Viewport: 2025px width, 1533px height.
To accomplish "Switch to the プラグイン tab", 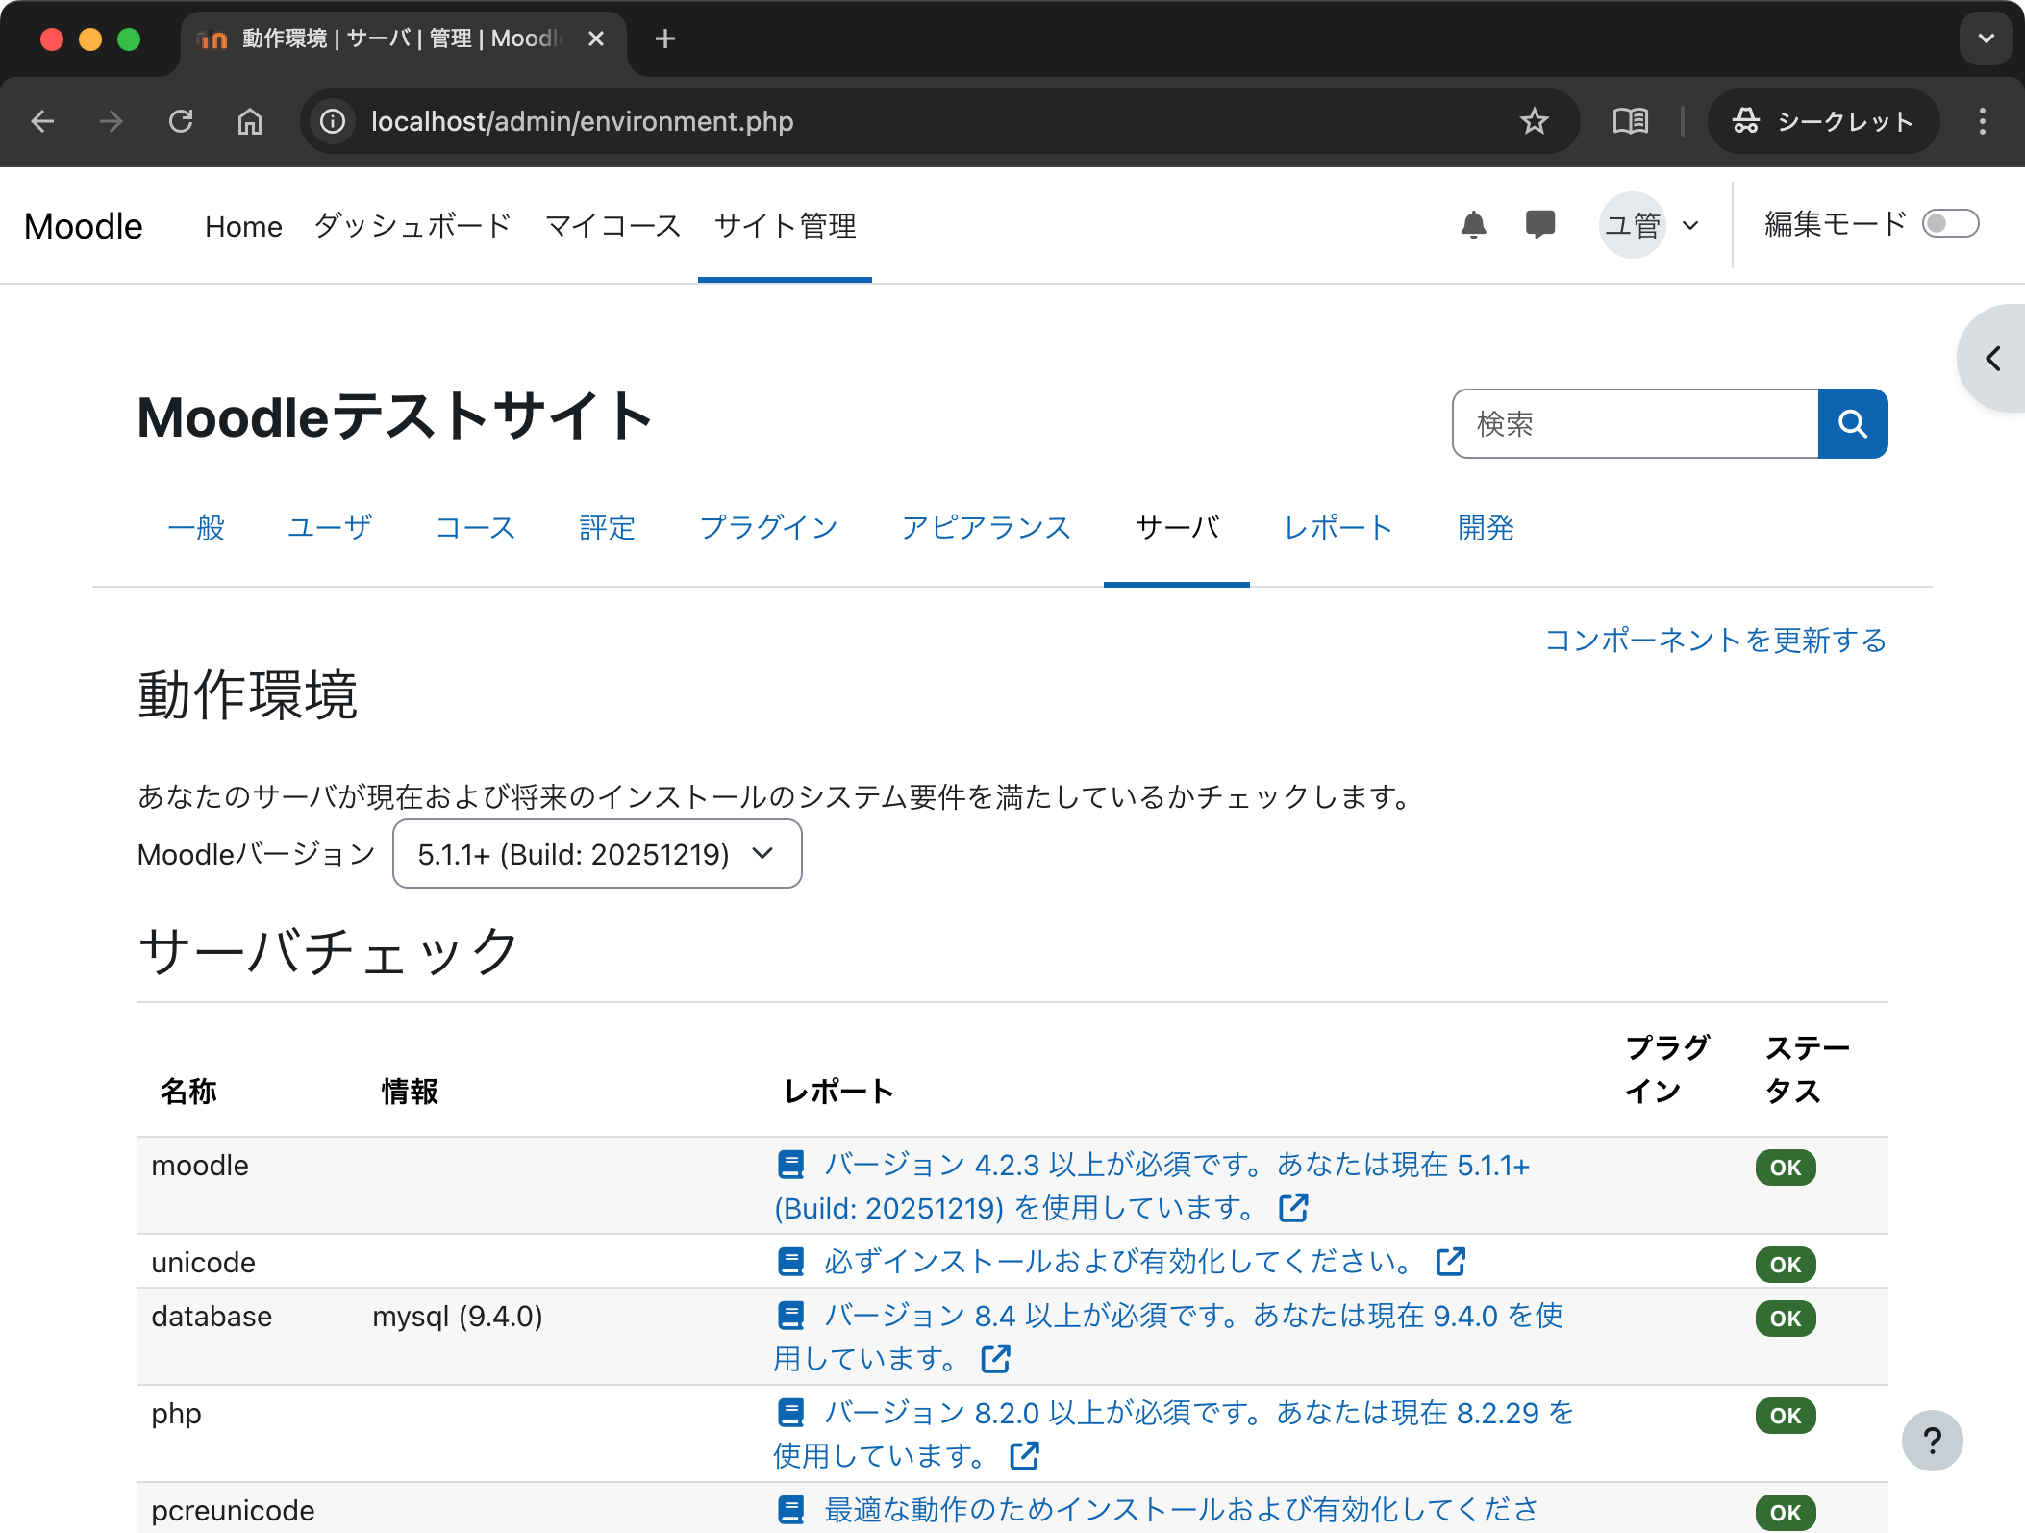I will [x=768, y=528].
